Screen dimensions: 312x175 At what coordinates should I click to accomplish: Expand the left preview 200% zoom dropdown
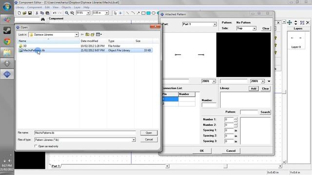point(214,81)
